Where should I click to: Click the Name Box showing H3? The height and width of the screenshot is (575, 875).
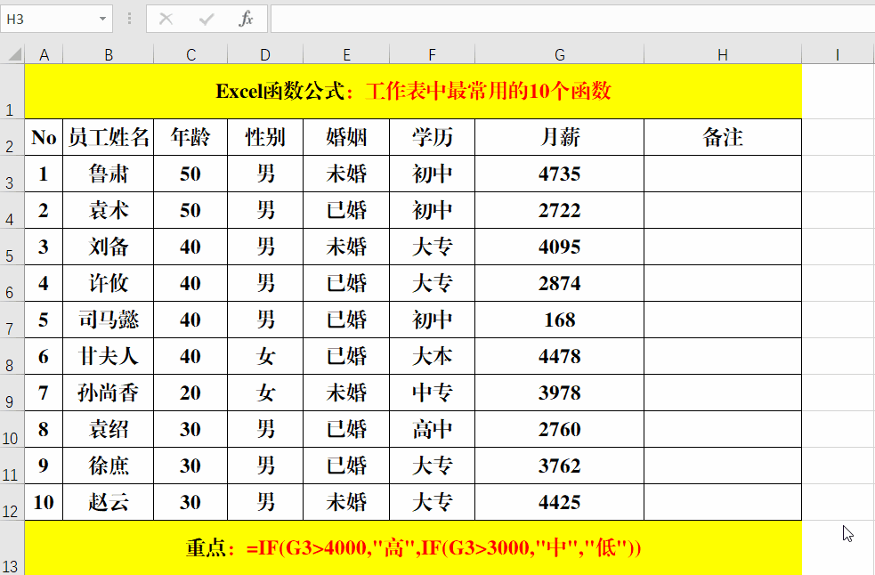coord(56,19)
